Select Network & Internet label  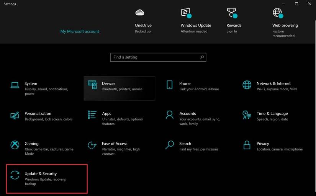coord(273,83)
